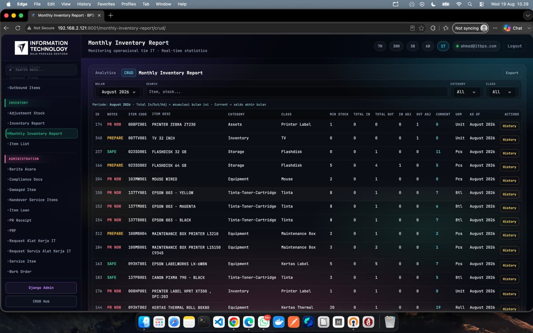Open Item List in sidebar

[19, 144]
